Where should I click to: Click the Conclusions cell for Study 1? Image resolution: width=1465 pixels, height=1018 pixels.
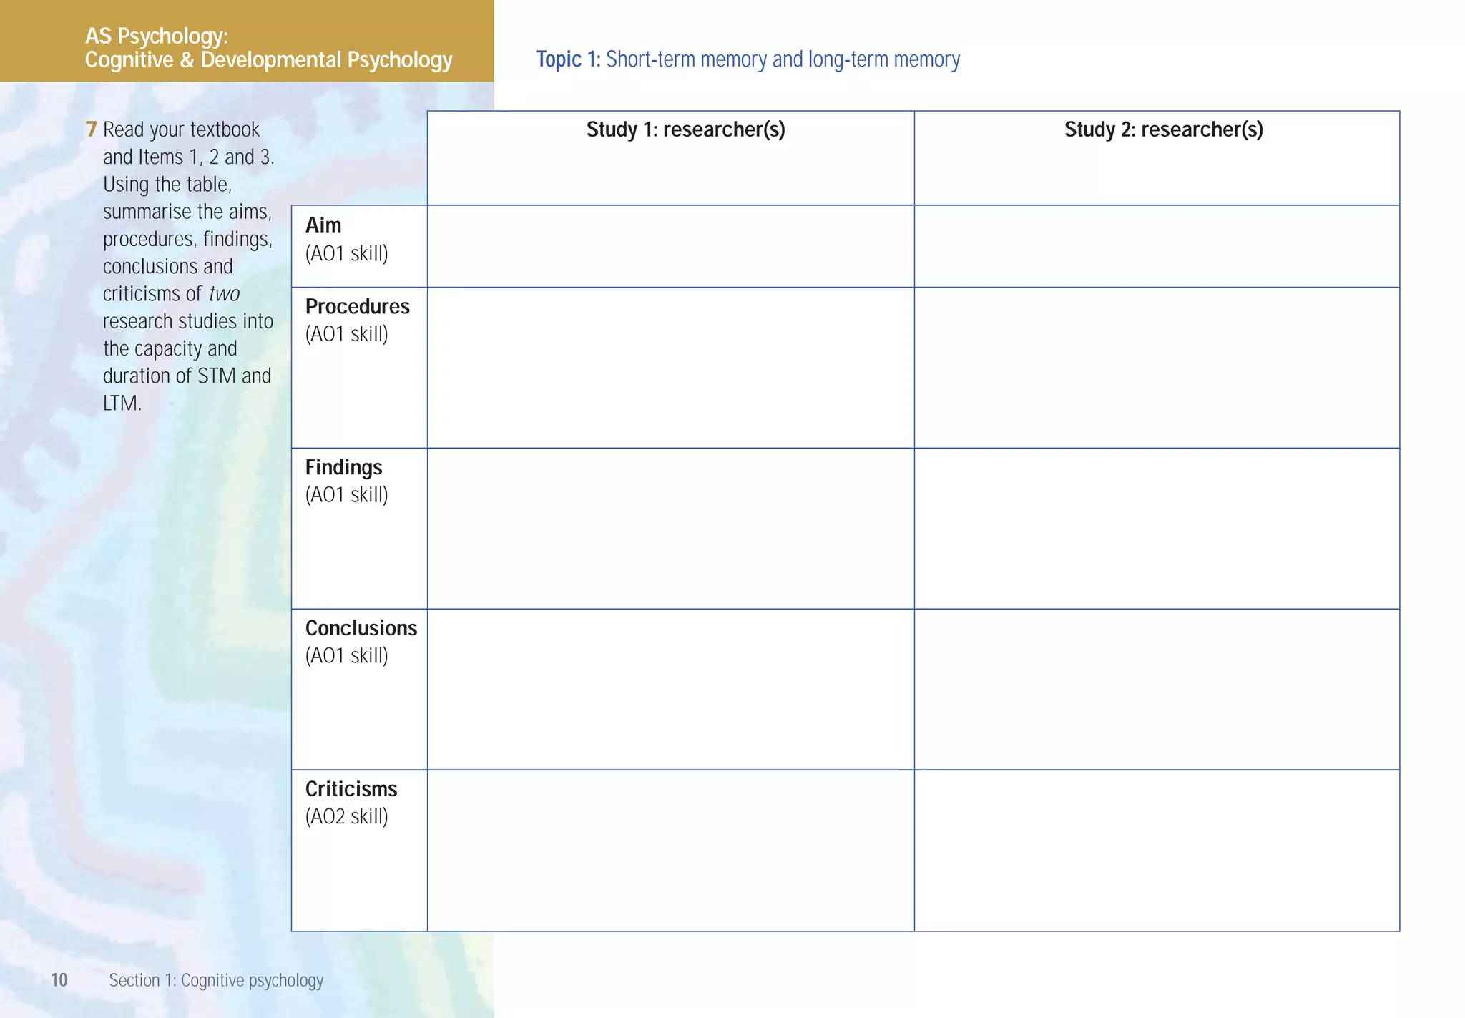(670, 690)
